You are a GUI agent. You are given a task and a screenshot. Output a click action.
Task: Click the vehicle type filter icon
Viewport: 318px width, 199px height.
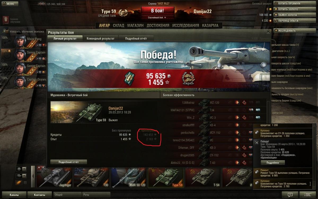point(19,176)
